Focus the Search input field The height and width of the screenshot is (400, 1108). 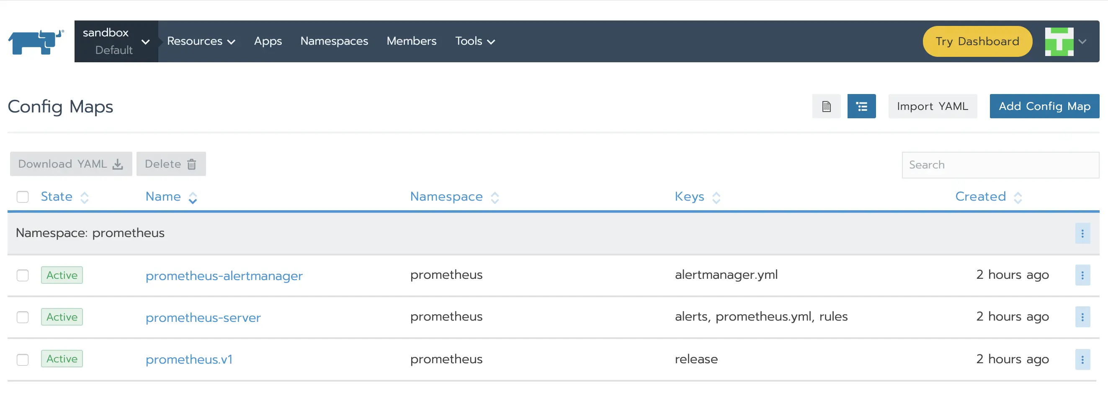pos(1000,165)
